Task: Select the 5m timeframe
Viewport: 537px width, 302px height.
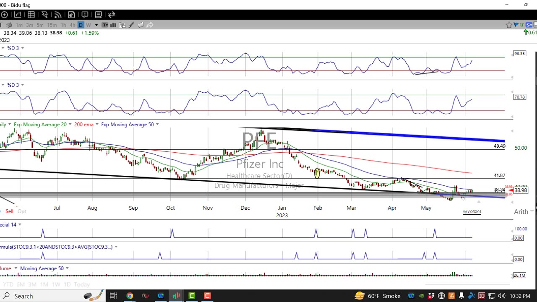Action: pyautogui.click(x=40, y=25)
